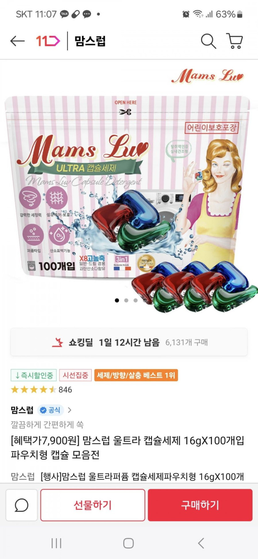258x559 pixels.
Task: Open star rating 846 reviews
Action: tap(41, 390)
